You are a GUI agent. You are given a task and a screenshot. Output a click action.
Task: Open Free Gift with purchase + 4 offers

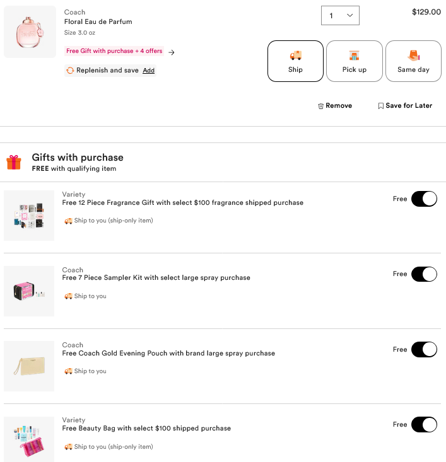114,51
